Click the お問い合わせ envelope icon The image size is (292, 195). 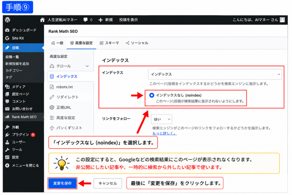click(7, 109)
